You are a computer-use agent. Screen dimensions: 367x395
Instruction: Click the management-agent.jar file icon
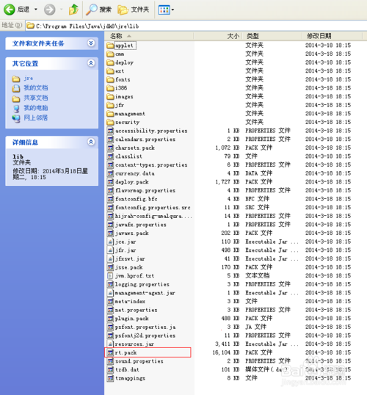point(110,293)
